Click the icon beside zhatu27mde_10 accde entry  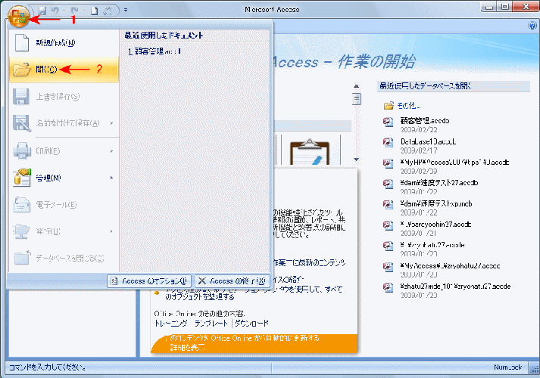tap(388, 287)
